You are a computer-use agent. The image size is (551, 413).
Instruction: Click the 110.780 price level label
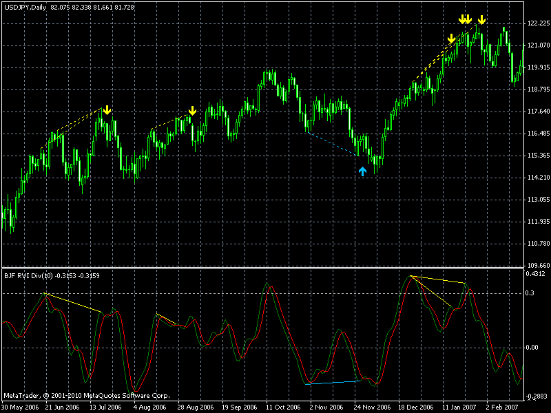click(x=539, y=243)
